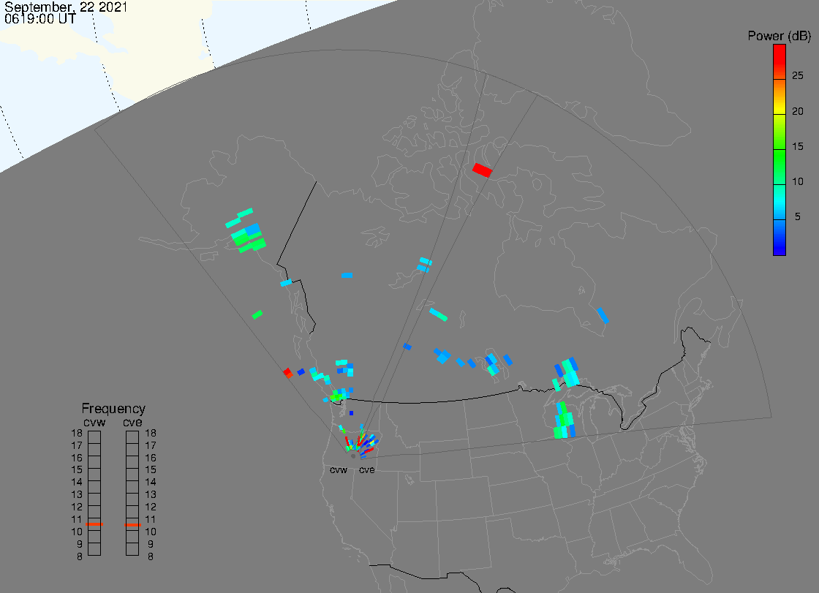Click 16 beside the cvw frequency bar
The height and width of the screenshot is (593, 819).
point(77,458)
